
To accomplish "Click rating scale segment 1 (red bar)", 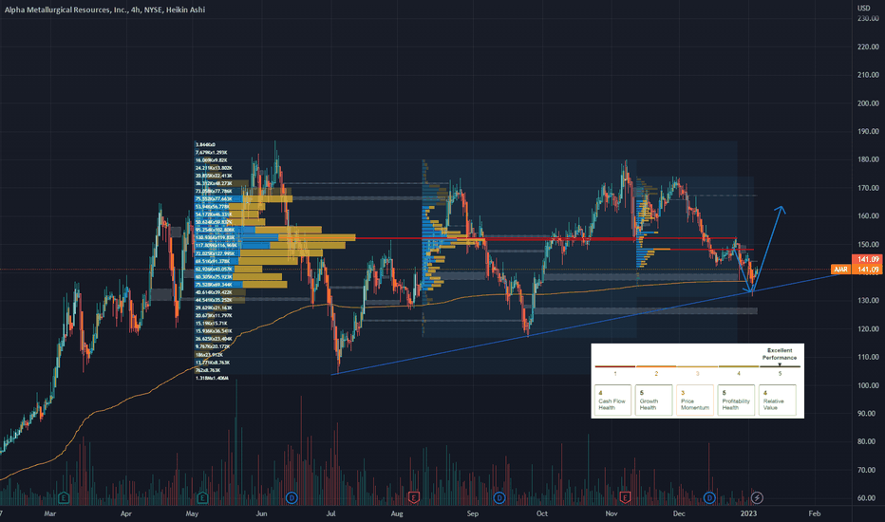I will point(615,366).
